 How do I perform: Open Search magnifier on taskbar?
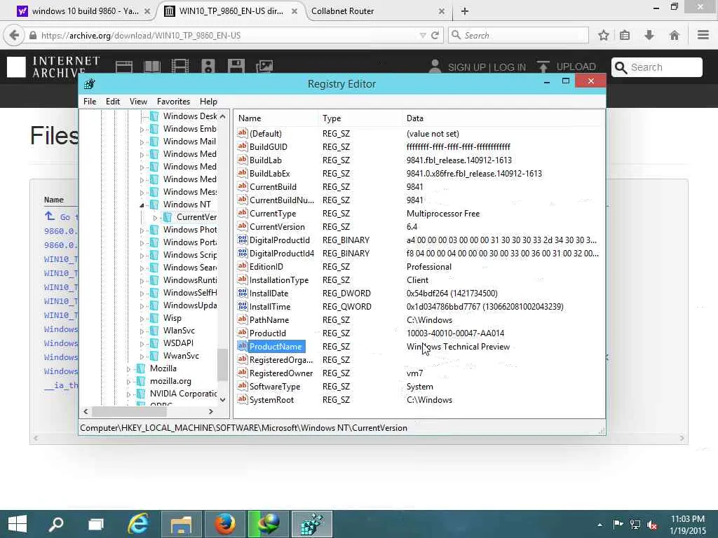[56, 524]
